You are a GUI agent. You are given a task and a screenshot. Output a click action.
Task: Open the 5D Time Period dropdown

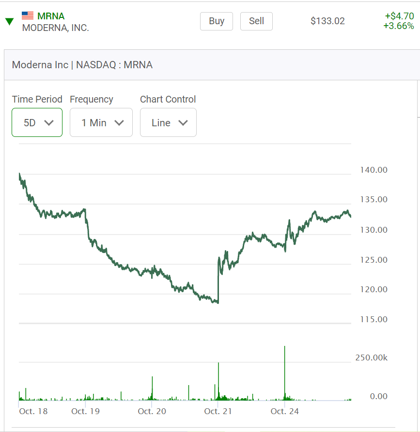(37, 122)
